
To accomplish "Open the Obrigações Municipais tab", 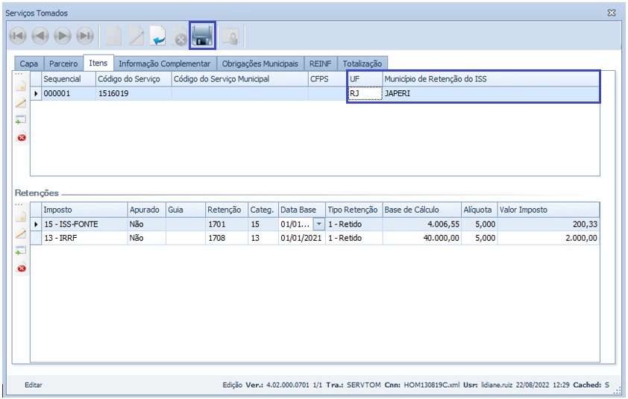I will [260, 64].
